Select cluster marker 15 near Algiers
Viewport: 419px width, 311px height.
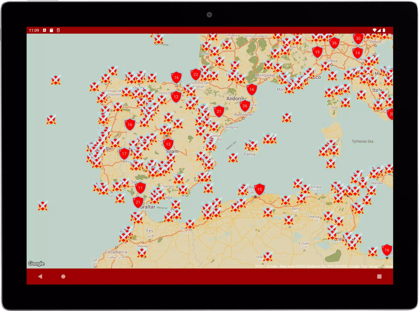pos(259,189)
